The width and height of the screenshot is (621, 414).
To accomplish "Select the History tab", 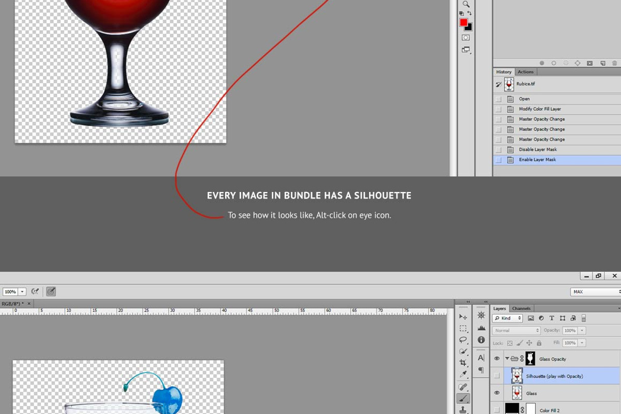I will 504,72.
